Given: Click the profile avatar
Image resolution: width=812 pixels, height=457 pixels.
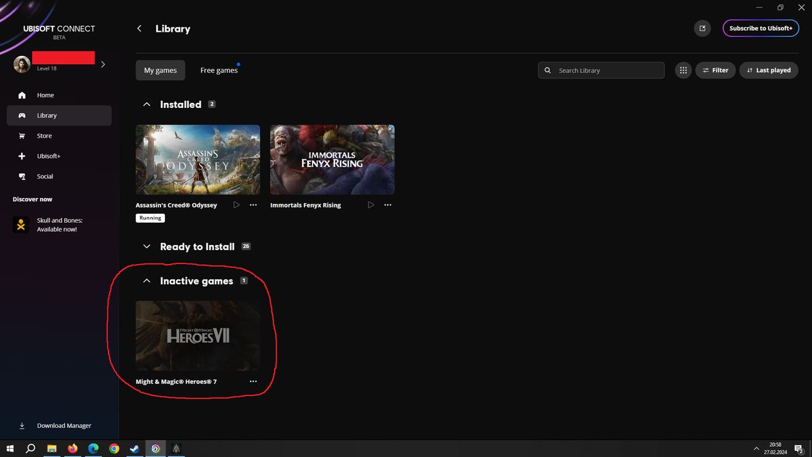Looking at the screenshot, I should coord(22,64).
